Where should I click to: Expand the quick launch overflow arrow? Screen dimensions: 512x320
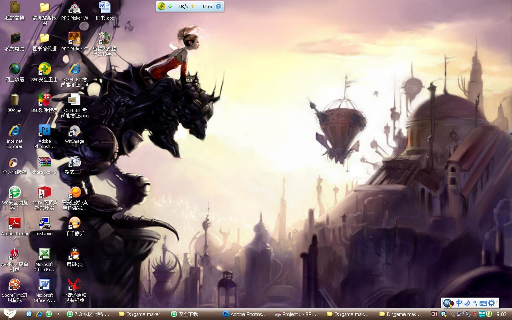click(x=58, y=314)
